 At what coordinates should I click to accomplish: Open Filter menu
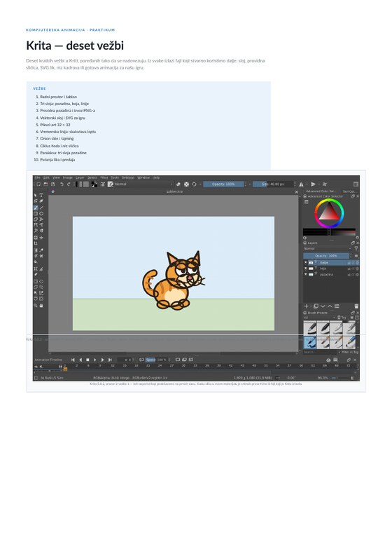pos(104,177)
